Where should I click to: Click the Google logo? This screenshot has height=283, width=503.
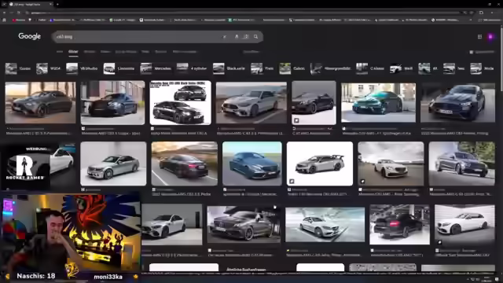point(30,36)
